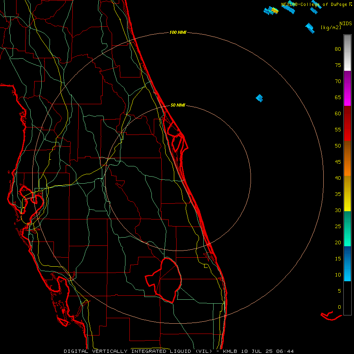
Task: Click the 60 value on the color scale
Action: 338,114
